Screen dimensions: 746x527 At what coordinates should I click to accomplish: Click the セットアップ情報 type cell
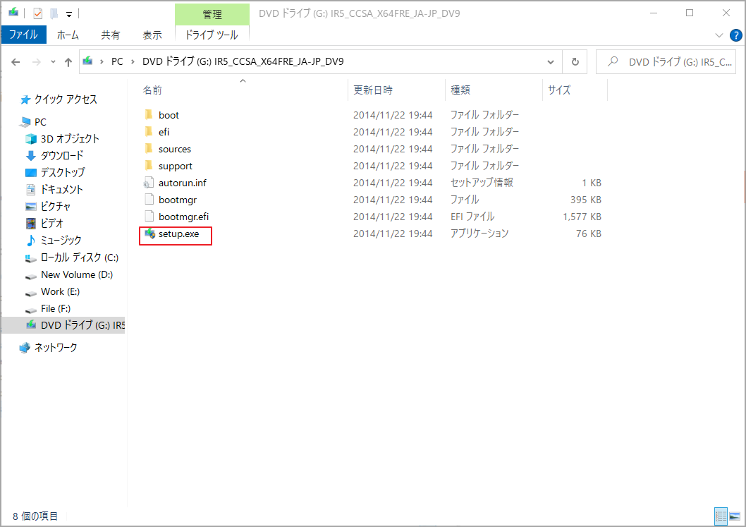pos(482,183)
